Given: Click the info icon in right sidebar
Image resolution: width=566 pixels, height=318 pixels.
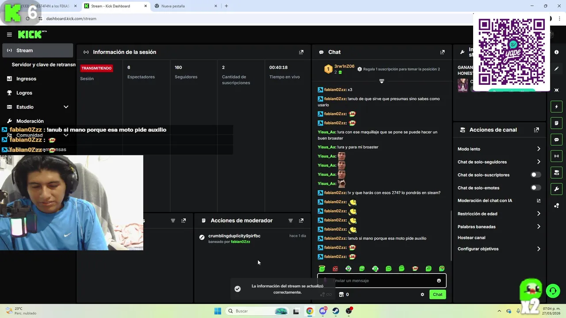Looking at the screenshot, I should click(556, 52).
